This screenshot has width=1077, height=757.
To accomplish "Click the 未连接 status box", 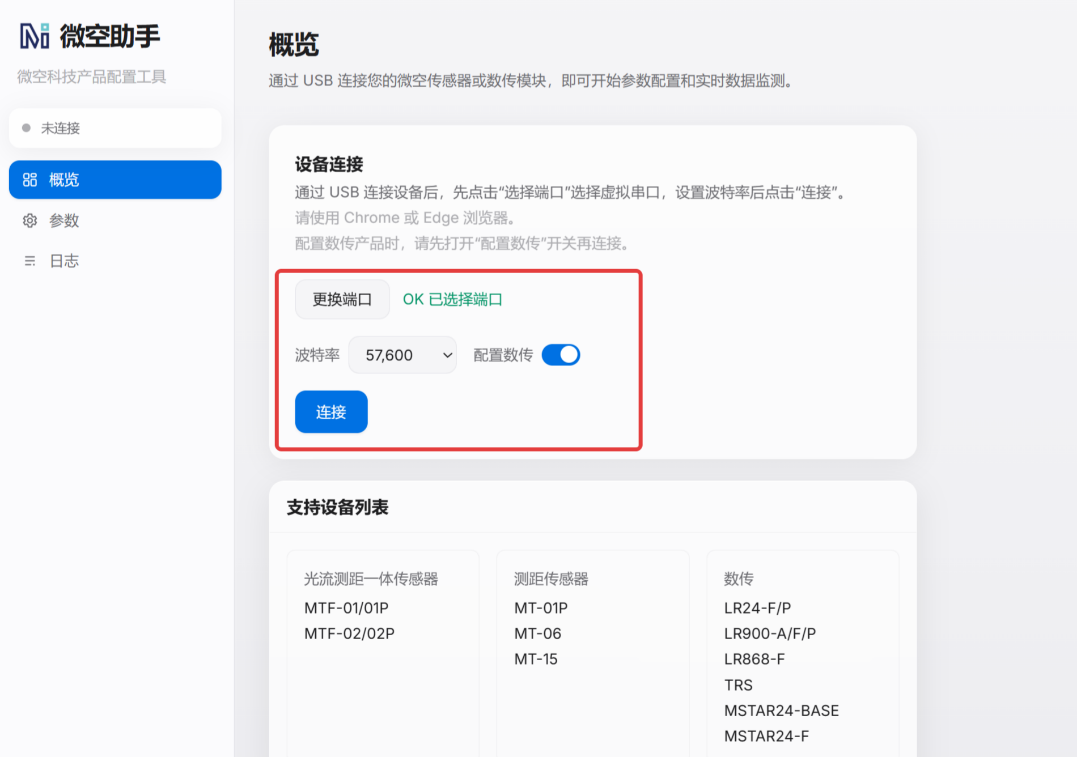I will (115, 128).
